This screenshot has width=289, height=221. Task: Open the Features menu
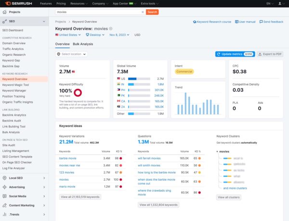coord(46,3)
